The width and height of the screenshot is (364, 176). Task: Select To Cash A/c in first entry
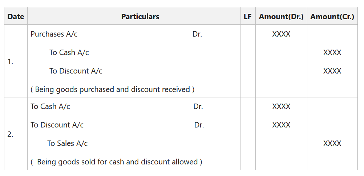(x=69, y=53)
